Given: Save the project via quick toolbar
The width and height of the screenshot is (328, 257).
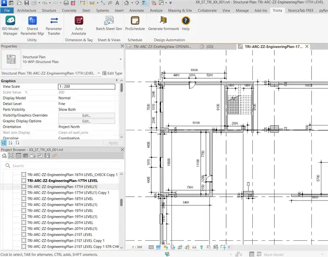Looking at the screenshot, I should click(x=27, y=3).
